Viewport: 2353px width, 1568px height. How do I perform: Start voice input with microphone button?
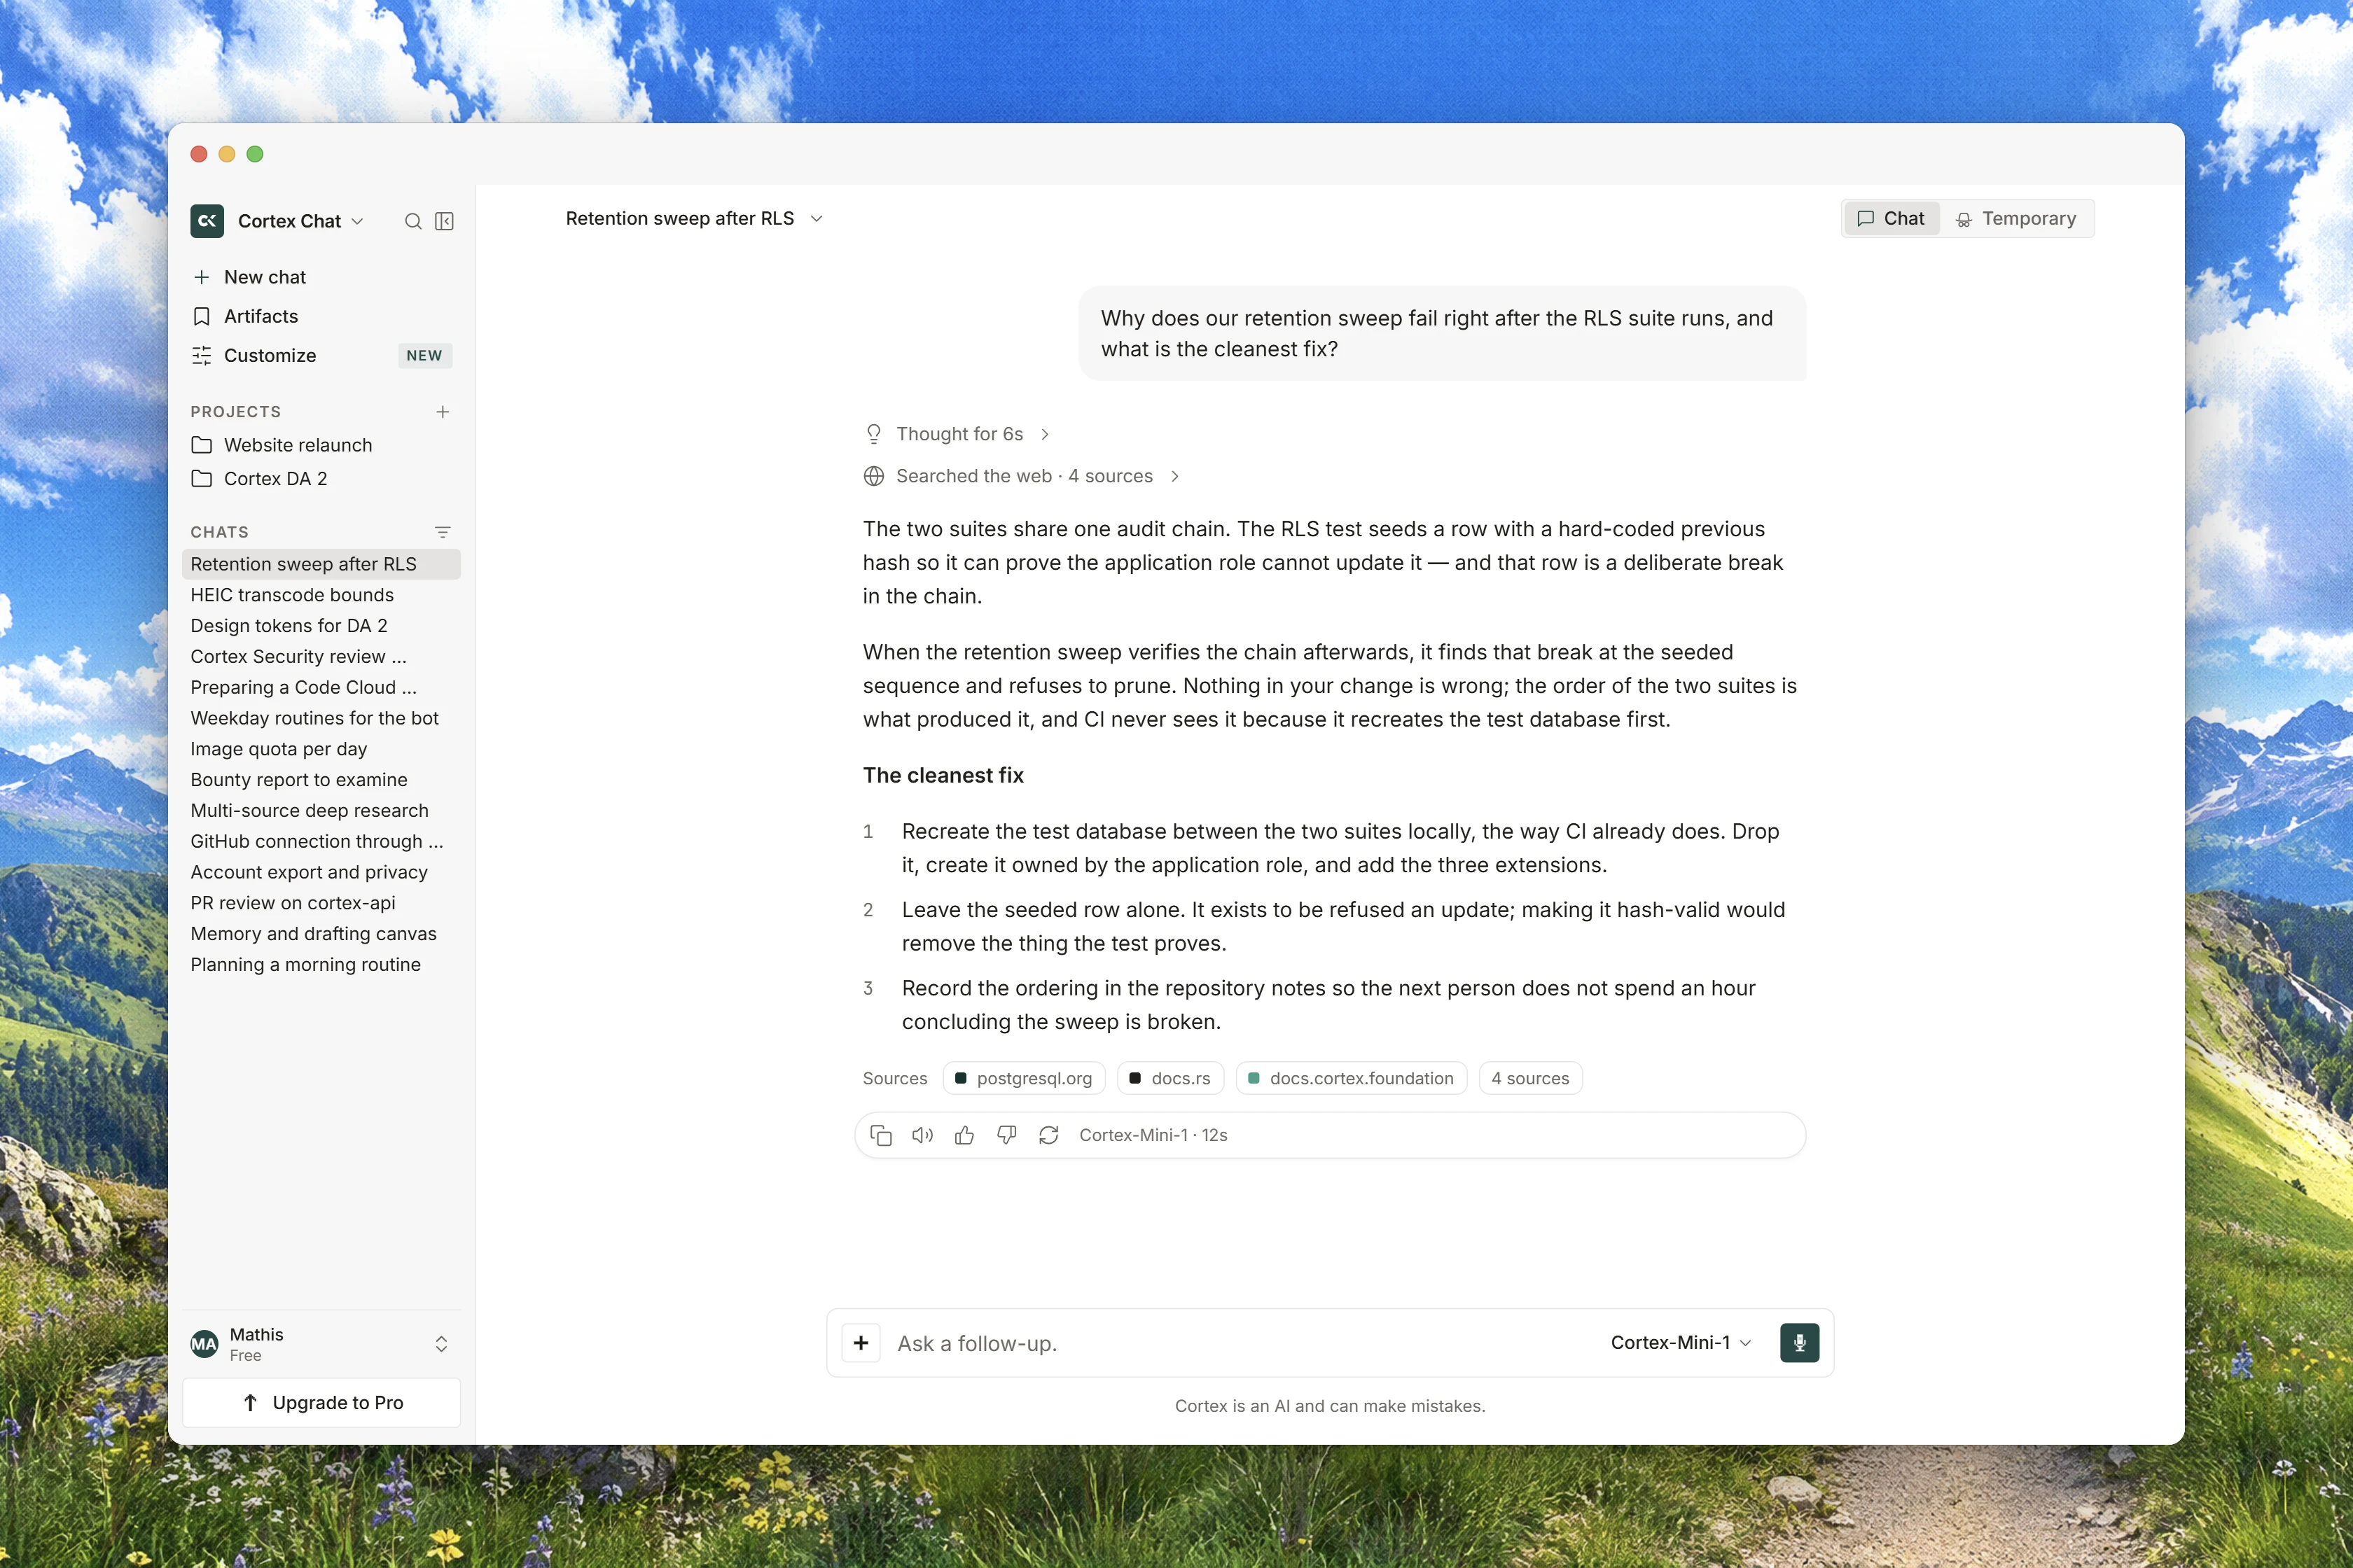pyautogui.click(x=1800, y=1343)
